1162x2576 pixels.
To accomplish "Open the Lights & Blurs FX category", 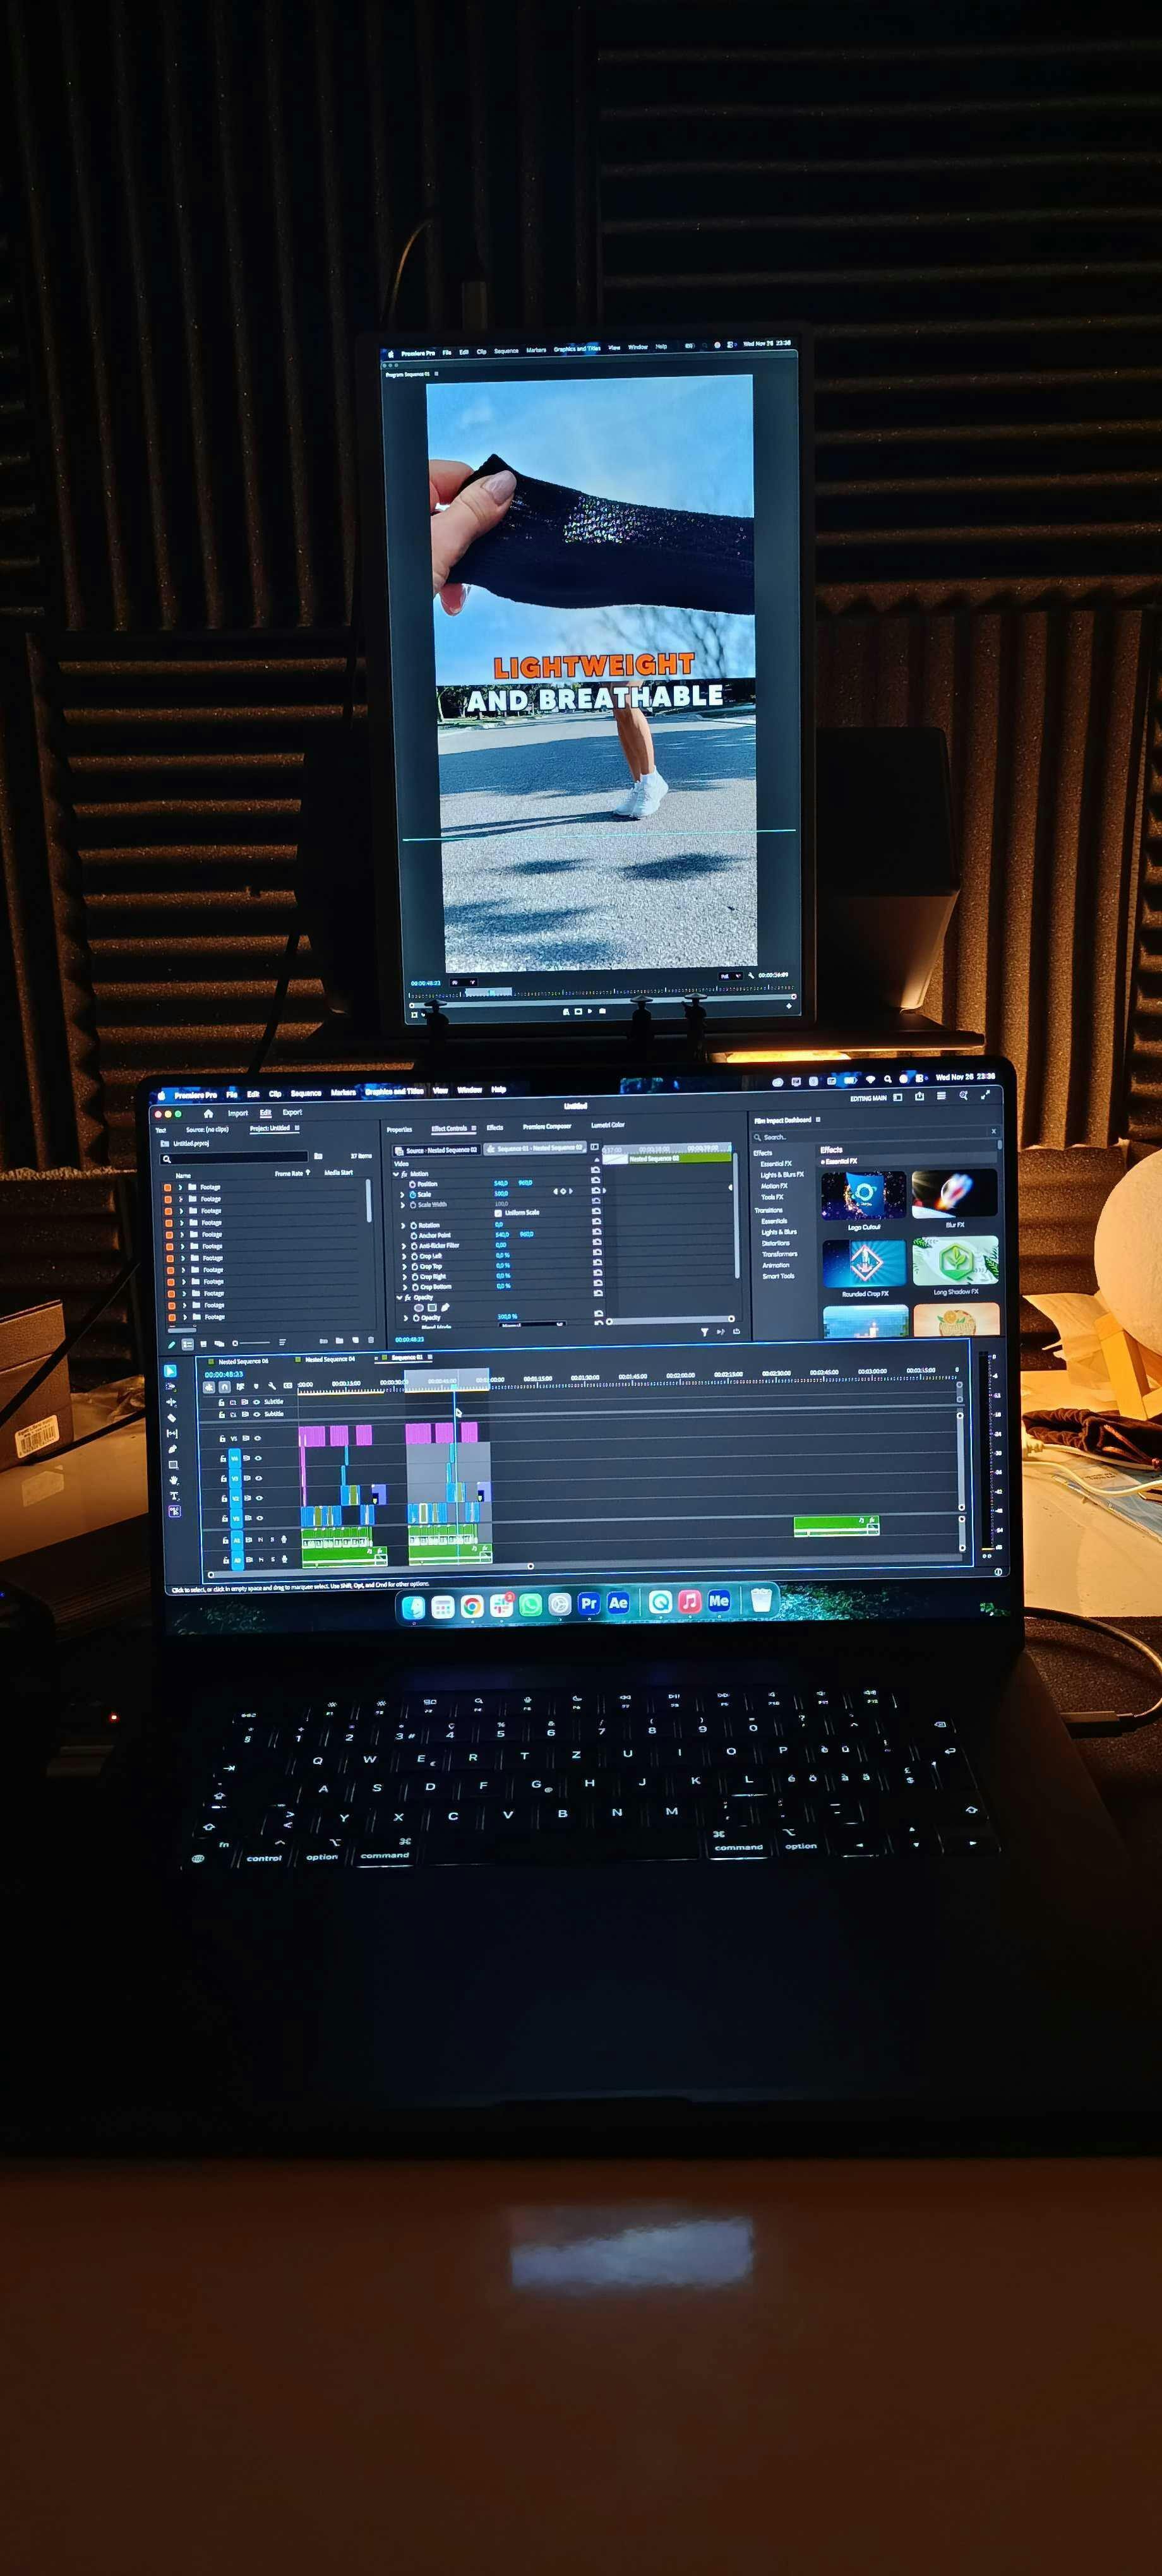I will pyautogui.click(x=781, y=1174).
